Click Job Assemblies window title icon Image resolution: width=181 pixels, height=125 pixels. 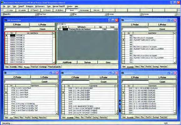pyautogui.click(x=5, y=20)
